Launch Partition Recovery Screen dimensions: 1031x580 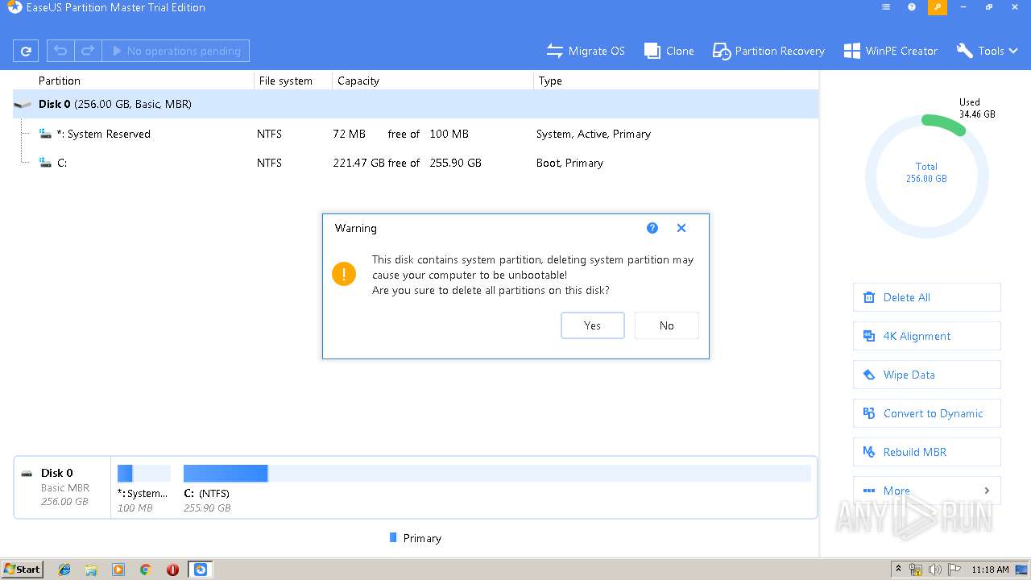point(768,51)
